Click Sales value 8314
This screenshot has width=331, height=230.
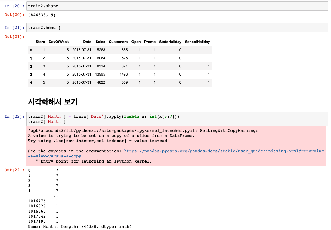pyautogui.click(x=101, y=66)
